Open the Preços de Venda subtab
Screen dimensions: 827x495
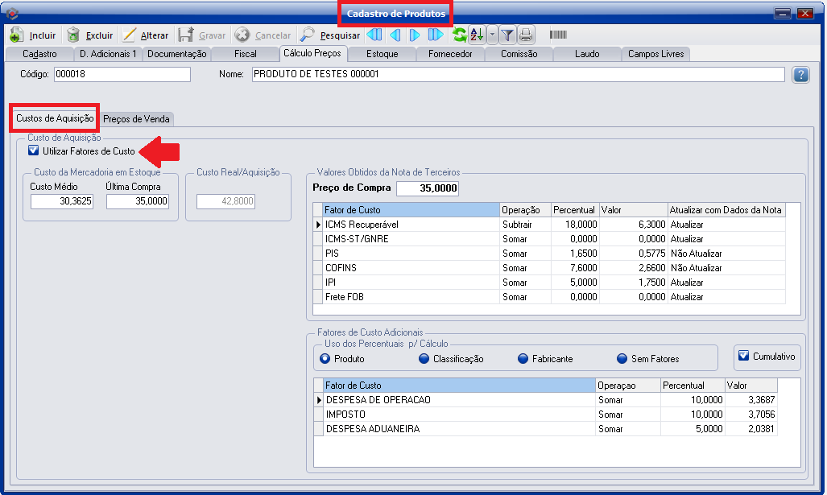136,119
